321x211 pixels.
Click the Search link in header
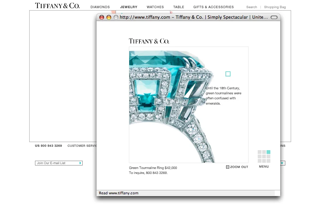(252, 7)
